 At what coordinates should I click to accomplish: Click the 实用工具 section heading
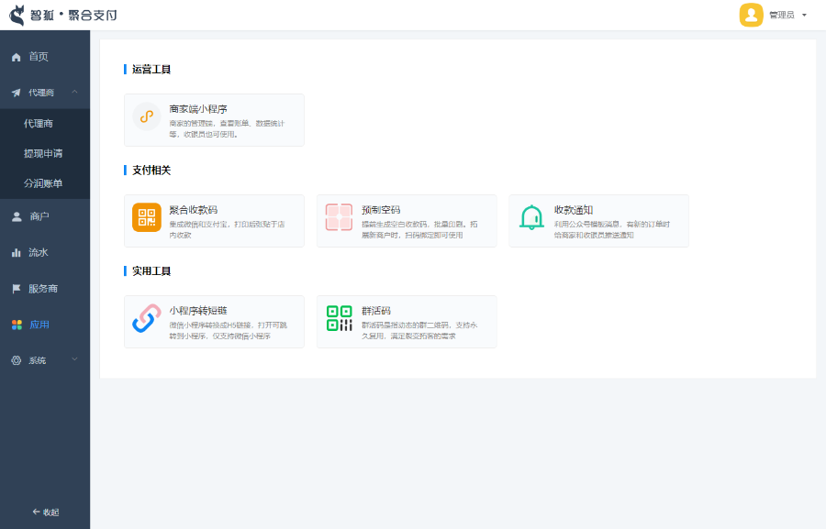click(x=151, y=271)
